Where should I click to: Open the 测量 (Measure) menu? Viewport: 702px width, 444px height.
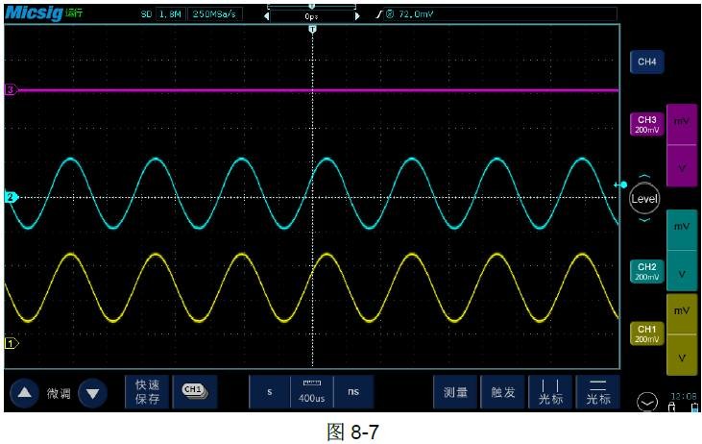click(x=455, y=392)
